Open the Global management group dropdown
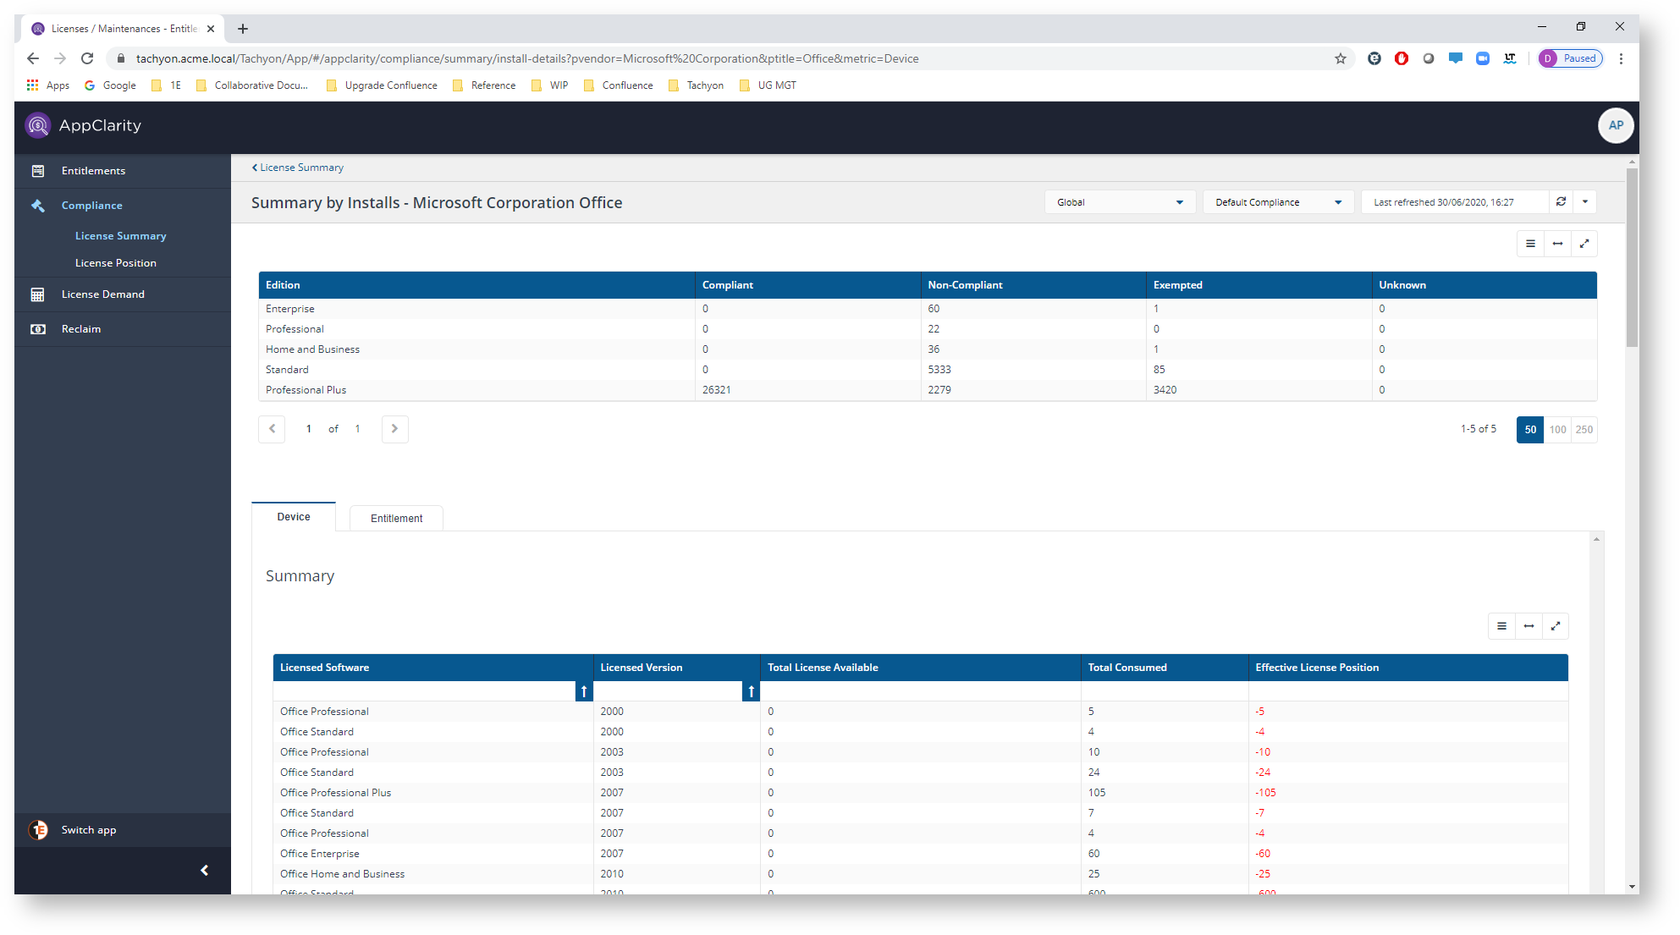 [1120, 202]
